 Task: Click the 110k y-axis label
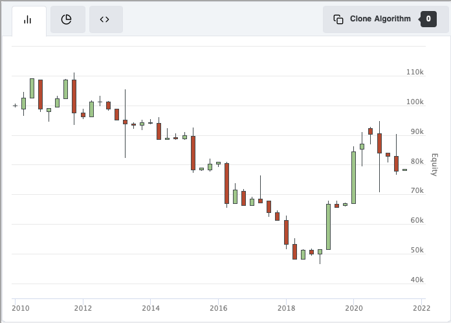(x=414, y=72)
